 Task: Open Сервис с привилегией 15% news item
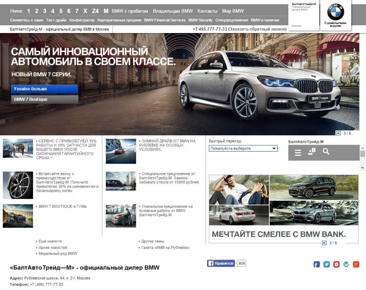(x=67, y=150)
